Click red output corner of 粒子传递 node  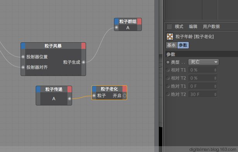point(69,89)
